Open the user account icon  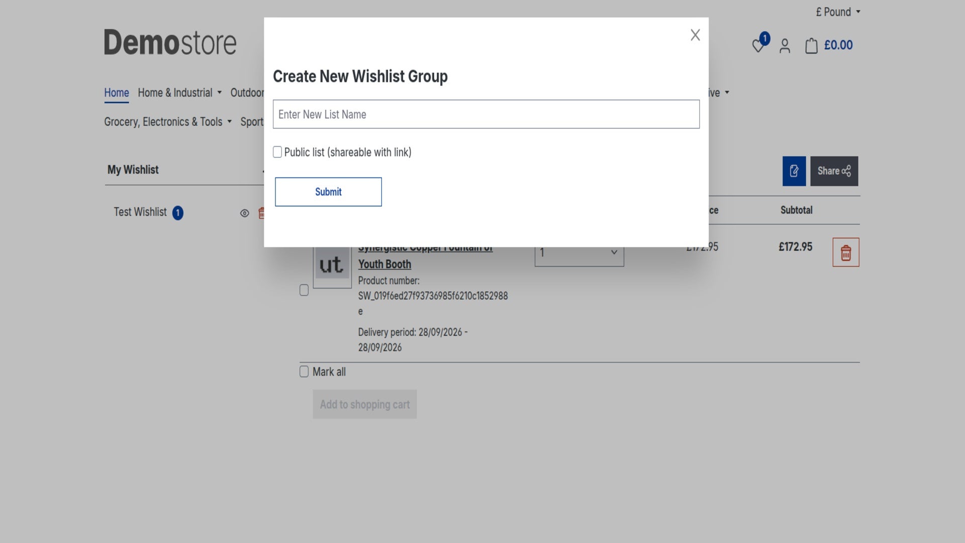point(785,46)
